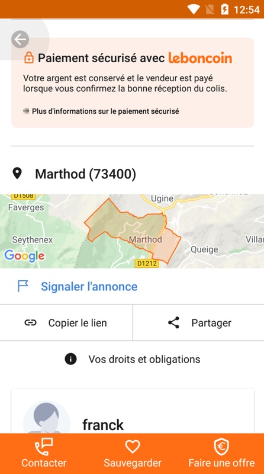
Task: Open Vos droits et obligations
Action: pos(132,359)
